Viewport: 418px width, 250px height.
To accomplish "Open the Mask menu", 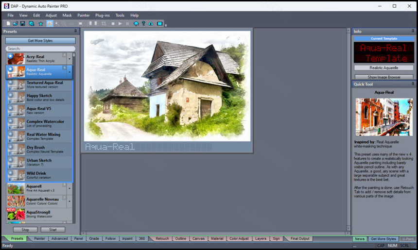I will click(67, 16).
